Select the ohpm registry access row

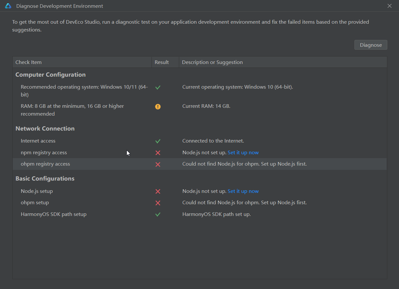[200, 164]
